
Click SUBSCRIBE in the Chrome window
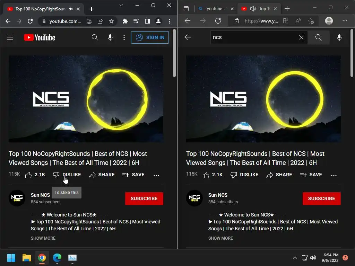(144, 198)
